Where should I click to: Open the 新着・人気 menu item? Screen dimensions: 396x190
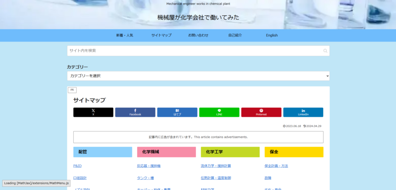tap(125, 35)
